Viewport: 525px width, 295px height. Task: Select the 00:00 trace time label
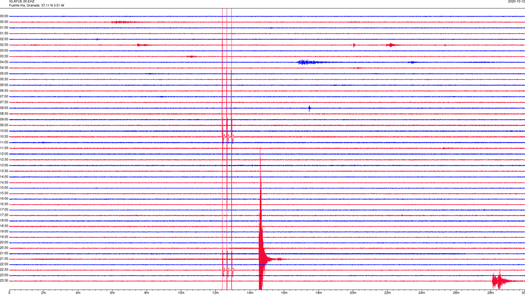4,16
